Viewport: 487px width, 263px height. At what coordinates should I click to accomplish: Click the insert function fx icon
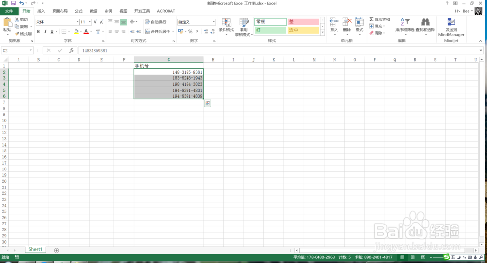pyautogui.click(x=71, y=50)
